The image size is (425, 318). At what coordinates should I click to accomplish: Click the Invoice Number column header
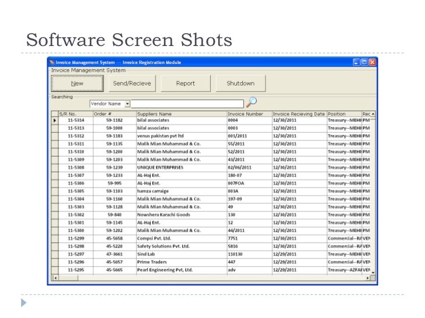249,114
